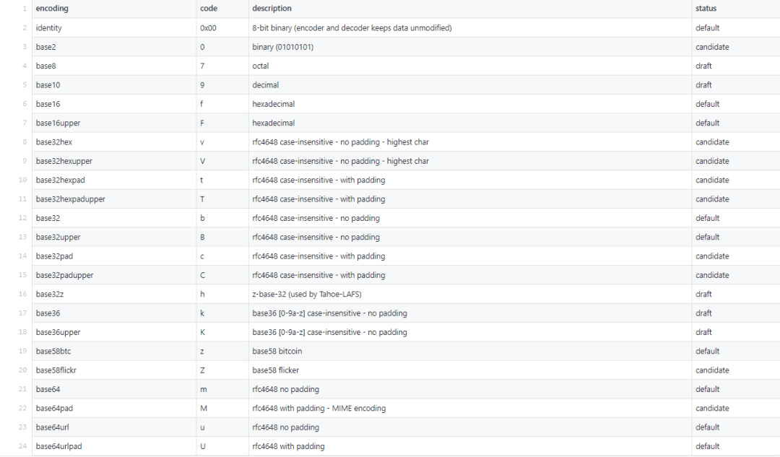Select 'rfc4648 no padding' in base64 row
Viewport: 780px width, 457px height.
(x=285, y=389)
